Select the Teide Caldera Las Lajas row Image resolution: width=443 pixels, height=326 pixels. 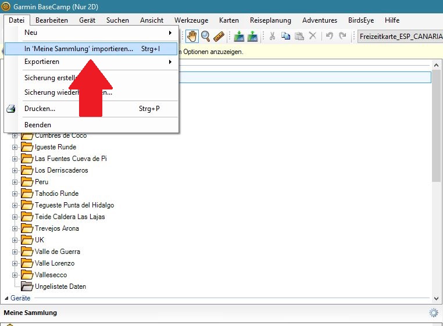coord(70,217)
